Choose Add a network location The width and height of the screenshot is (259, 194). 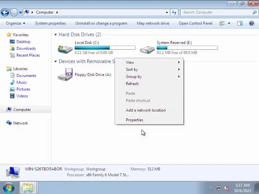149,110
